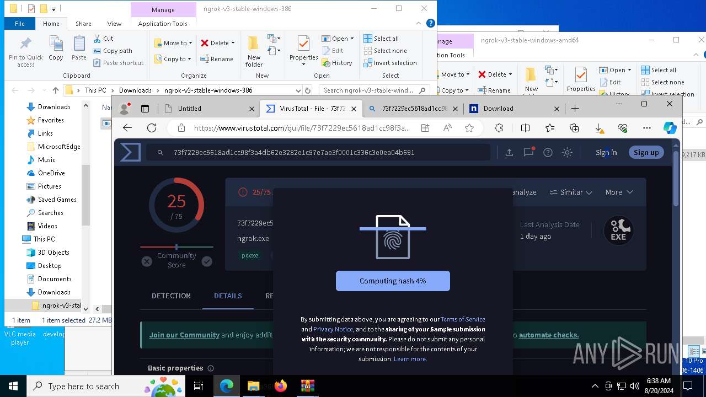Click Delete icon in Organize group
Image resolution: width=706 pixels, height=397 pixels.
pos(205,43)
